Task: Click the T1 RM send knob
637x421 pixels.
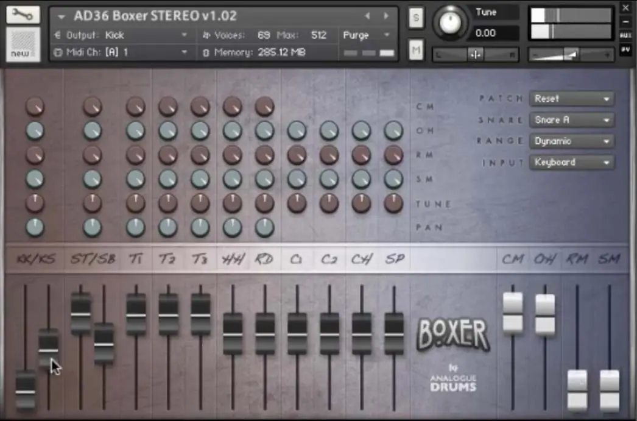Action: pos(135,155)
